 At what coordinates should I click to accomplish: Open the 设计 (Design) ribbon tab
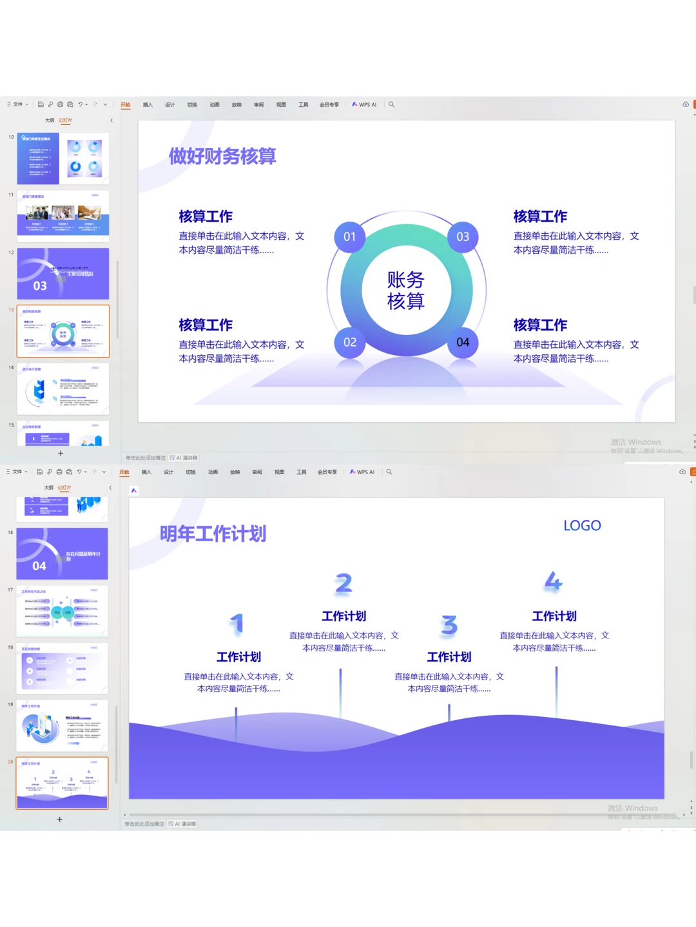[x=169, y=104]
